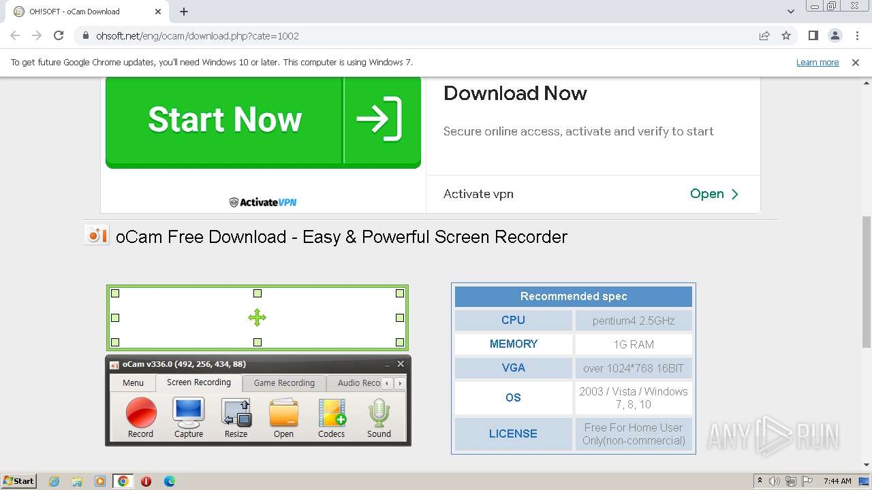The width and height of the screenshot is (872, 490).
Task: Select the Game Recording tab
Action: [x=284, y=383]
